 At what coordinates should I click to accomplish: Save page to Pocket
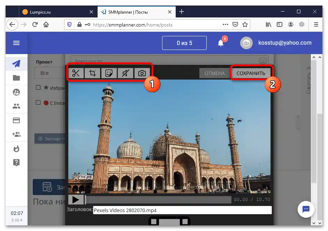coord(235,24)
